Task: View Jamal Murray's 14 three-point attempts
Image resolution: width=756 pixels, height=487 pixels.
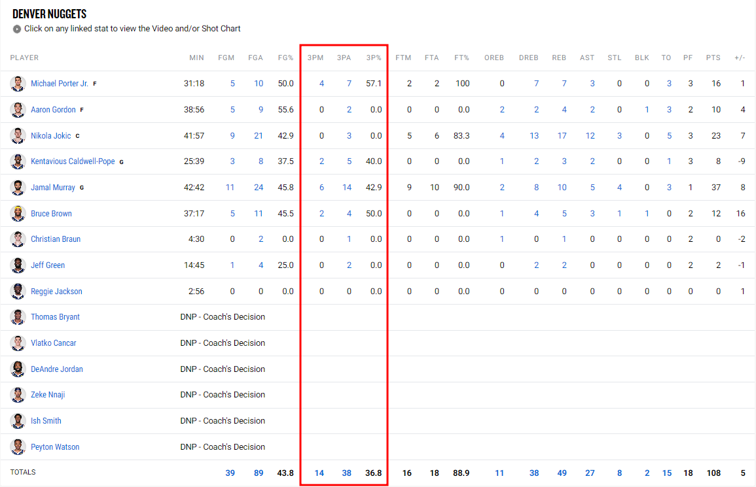Action: pyautogui.click(x=347, y=188)
